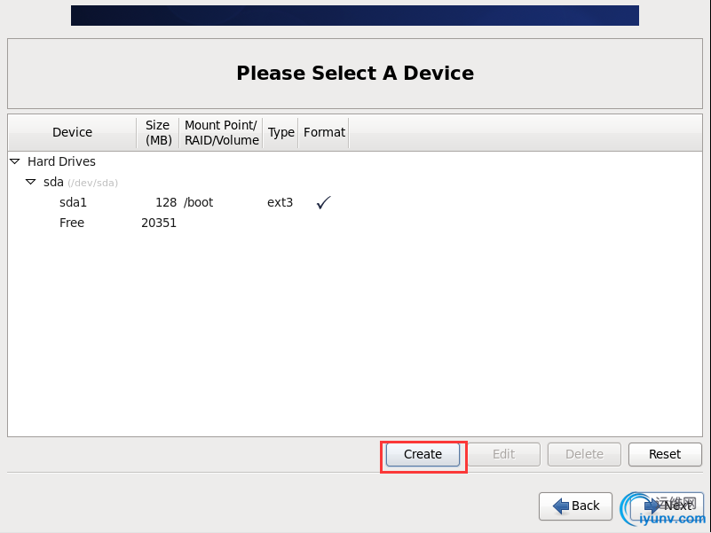
Task: Sort by the Device column header
Action: coord(72,132)
